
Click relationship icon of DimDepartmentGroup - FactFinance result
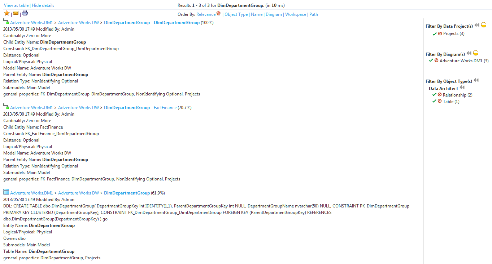[x=6, y=107]
